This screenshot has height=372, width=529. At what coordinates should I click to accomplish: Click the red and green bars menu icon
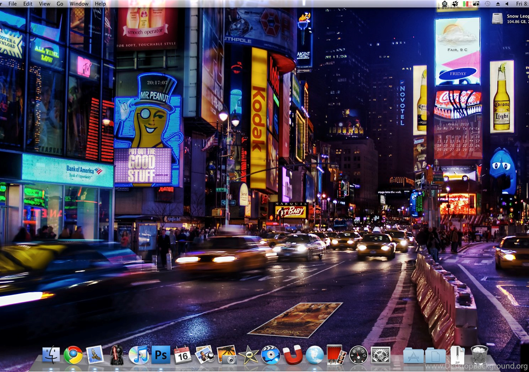point(466,4)
